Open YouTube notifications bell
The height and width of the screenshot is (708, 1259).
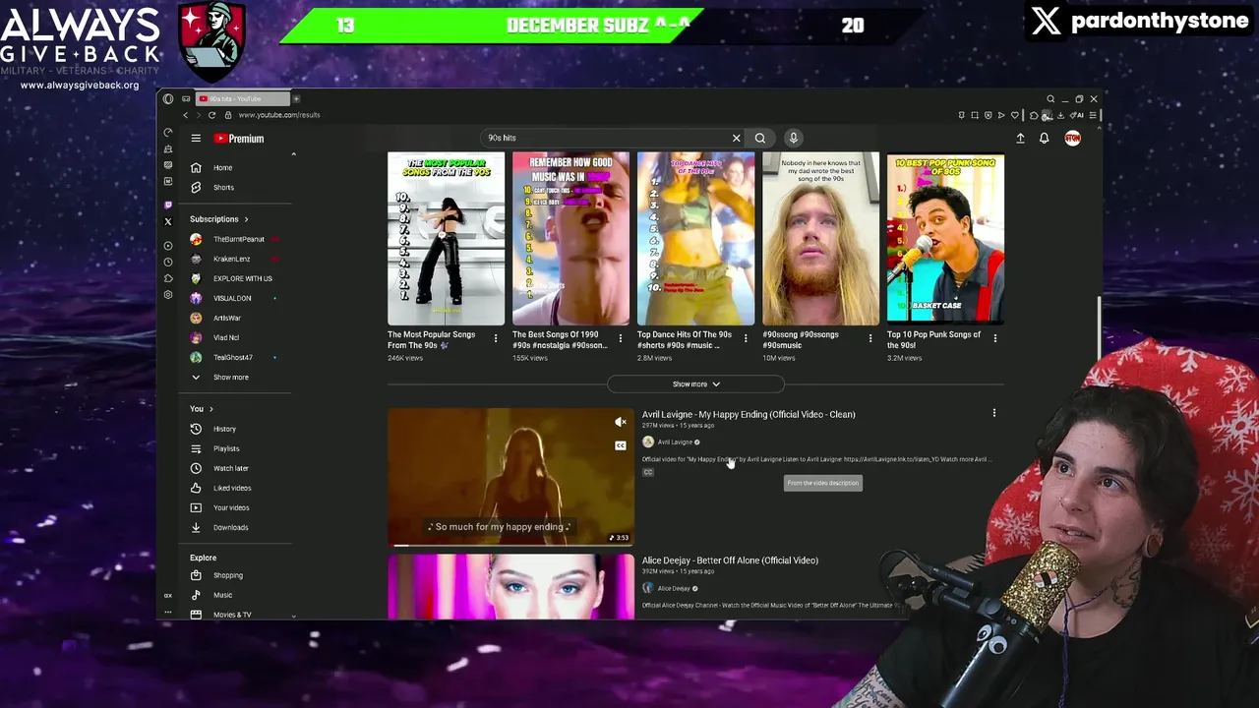click(1045, 139)
